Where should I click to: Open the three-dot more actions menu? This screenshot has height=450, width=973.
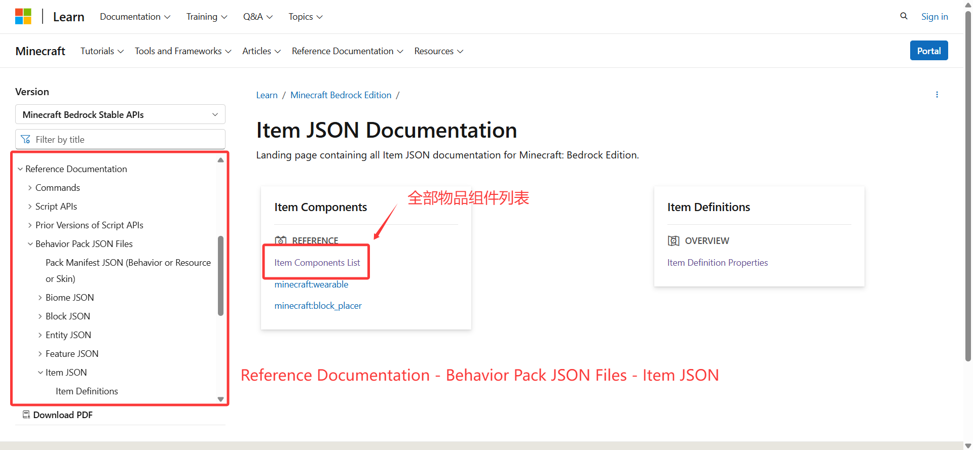coord(937,95)
